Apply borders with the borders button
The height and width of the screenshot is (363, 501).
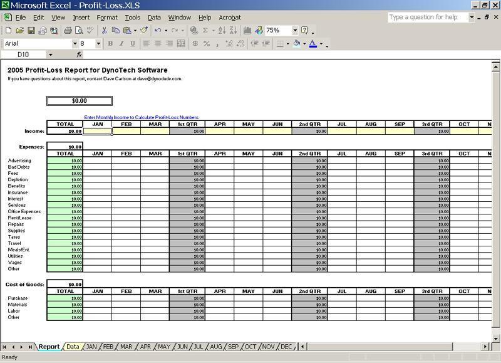[x=280, y=43]
